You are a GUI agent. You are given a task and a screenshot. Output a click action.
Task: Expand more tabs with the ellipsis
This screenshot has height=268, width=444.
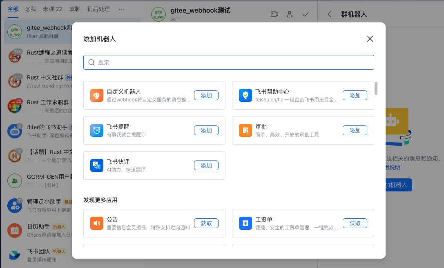coord(121,9)
